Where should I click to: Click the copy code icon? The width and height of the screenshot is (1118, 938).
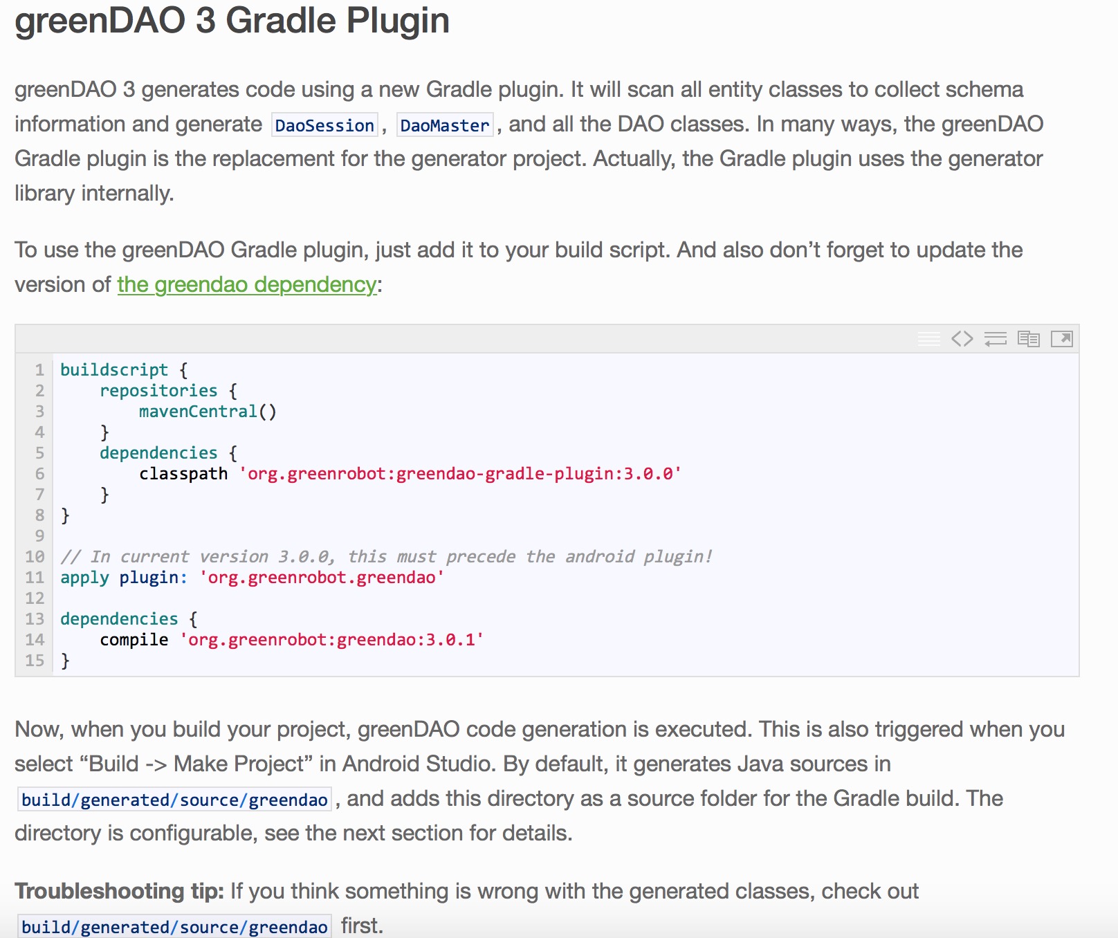click(1028, 338)
